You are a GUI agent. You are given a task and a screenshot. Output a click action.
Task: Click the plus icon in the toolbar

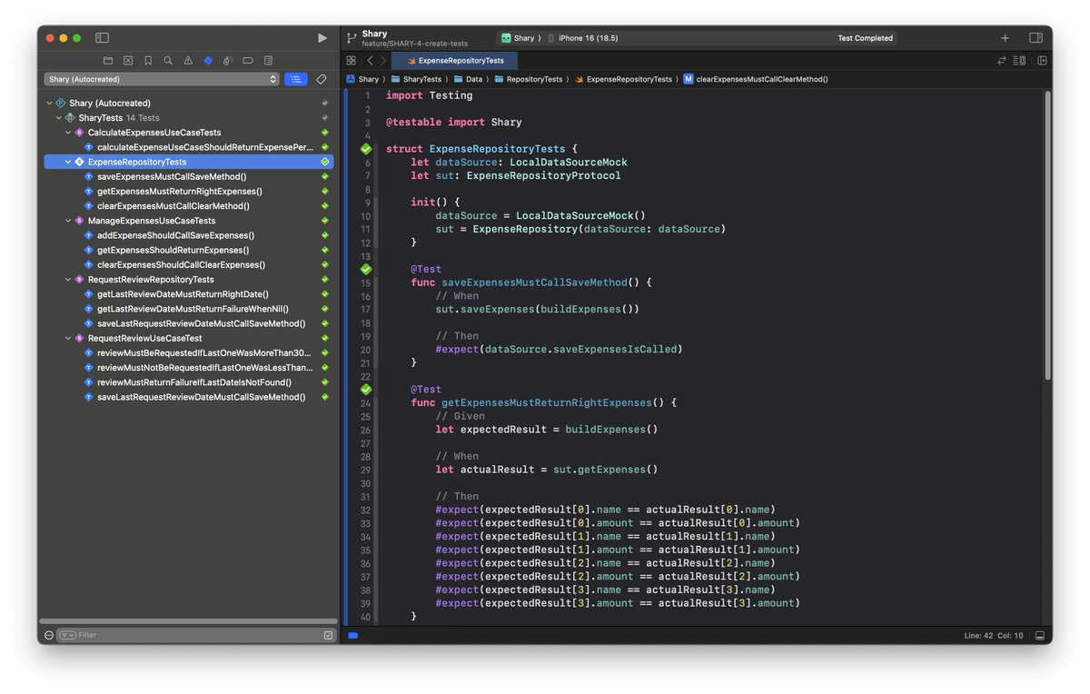pos(1005,38)
